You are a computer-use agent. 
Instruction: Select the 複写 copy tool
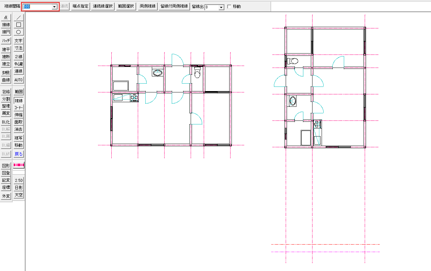(19, 138)
